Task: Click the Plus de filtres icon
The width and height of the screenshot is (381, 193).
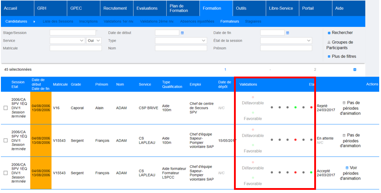Action: [329, 56]
